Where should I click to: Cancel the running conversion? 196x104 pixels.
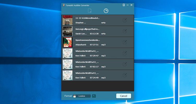coord(124,96)
